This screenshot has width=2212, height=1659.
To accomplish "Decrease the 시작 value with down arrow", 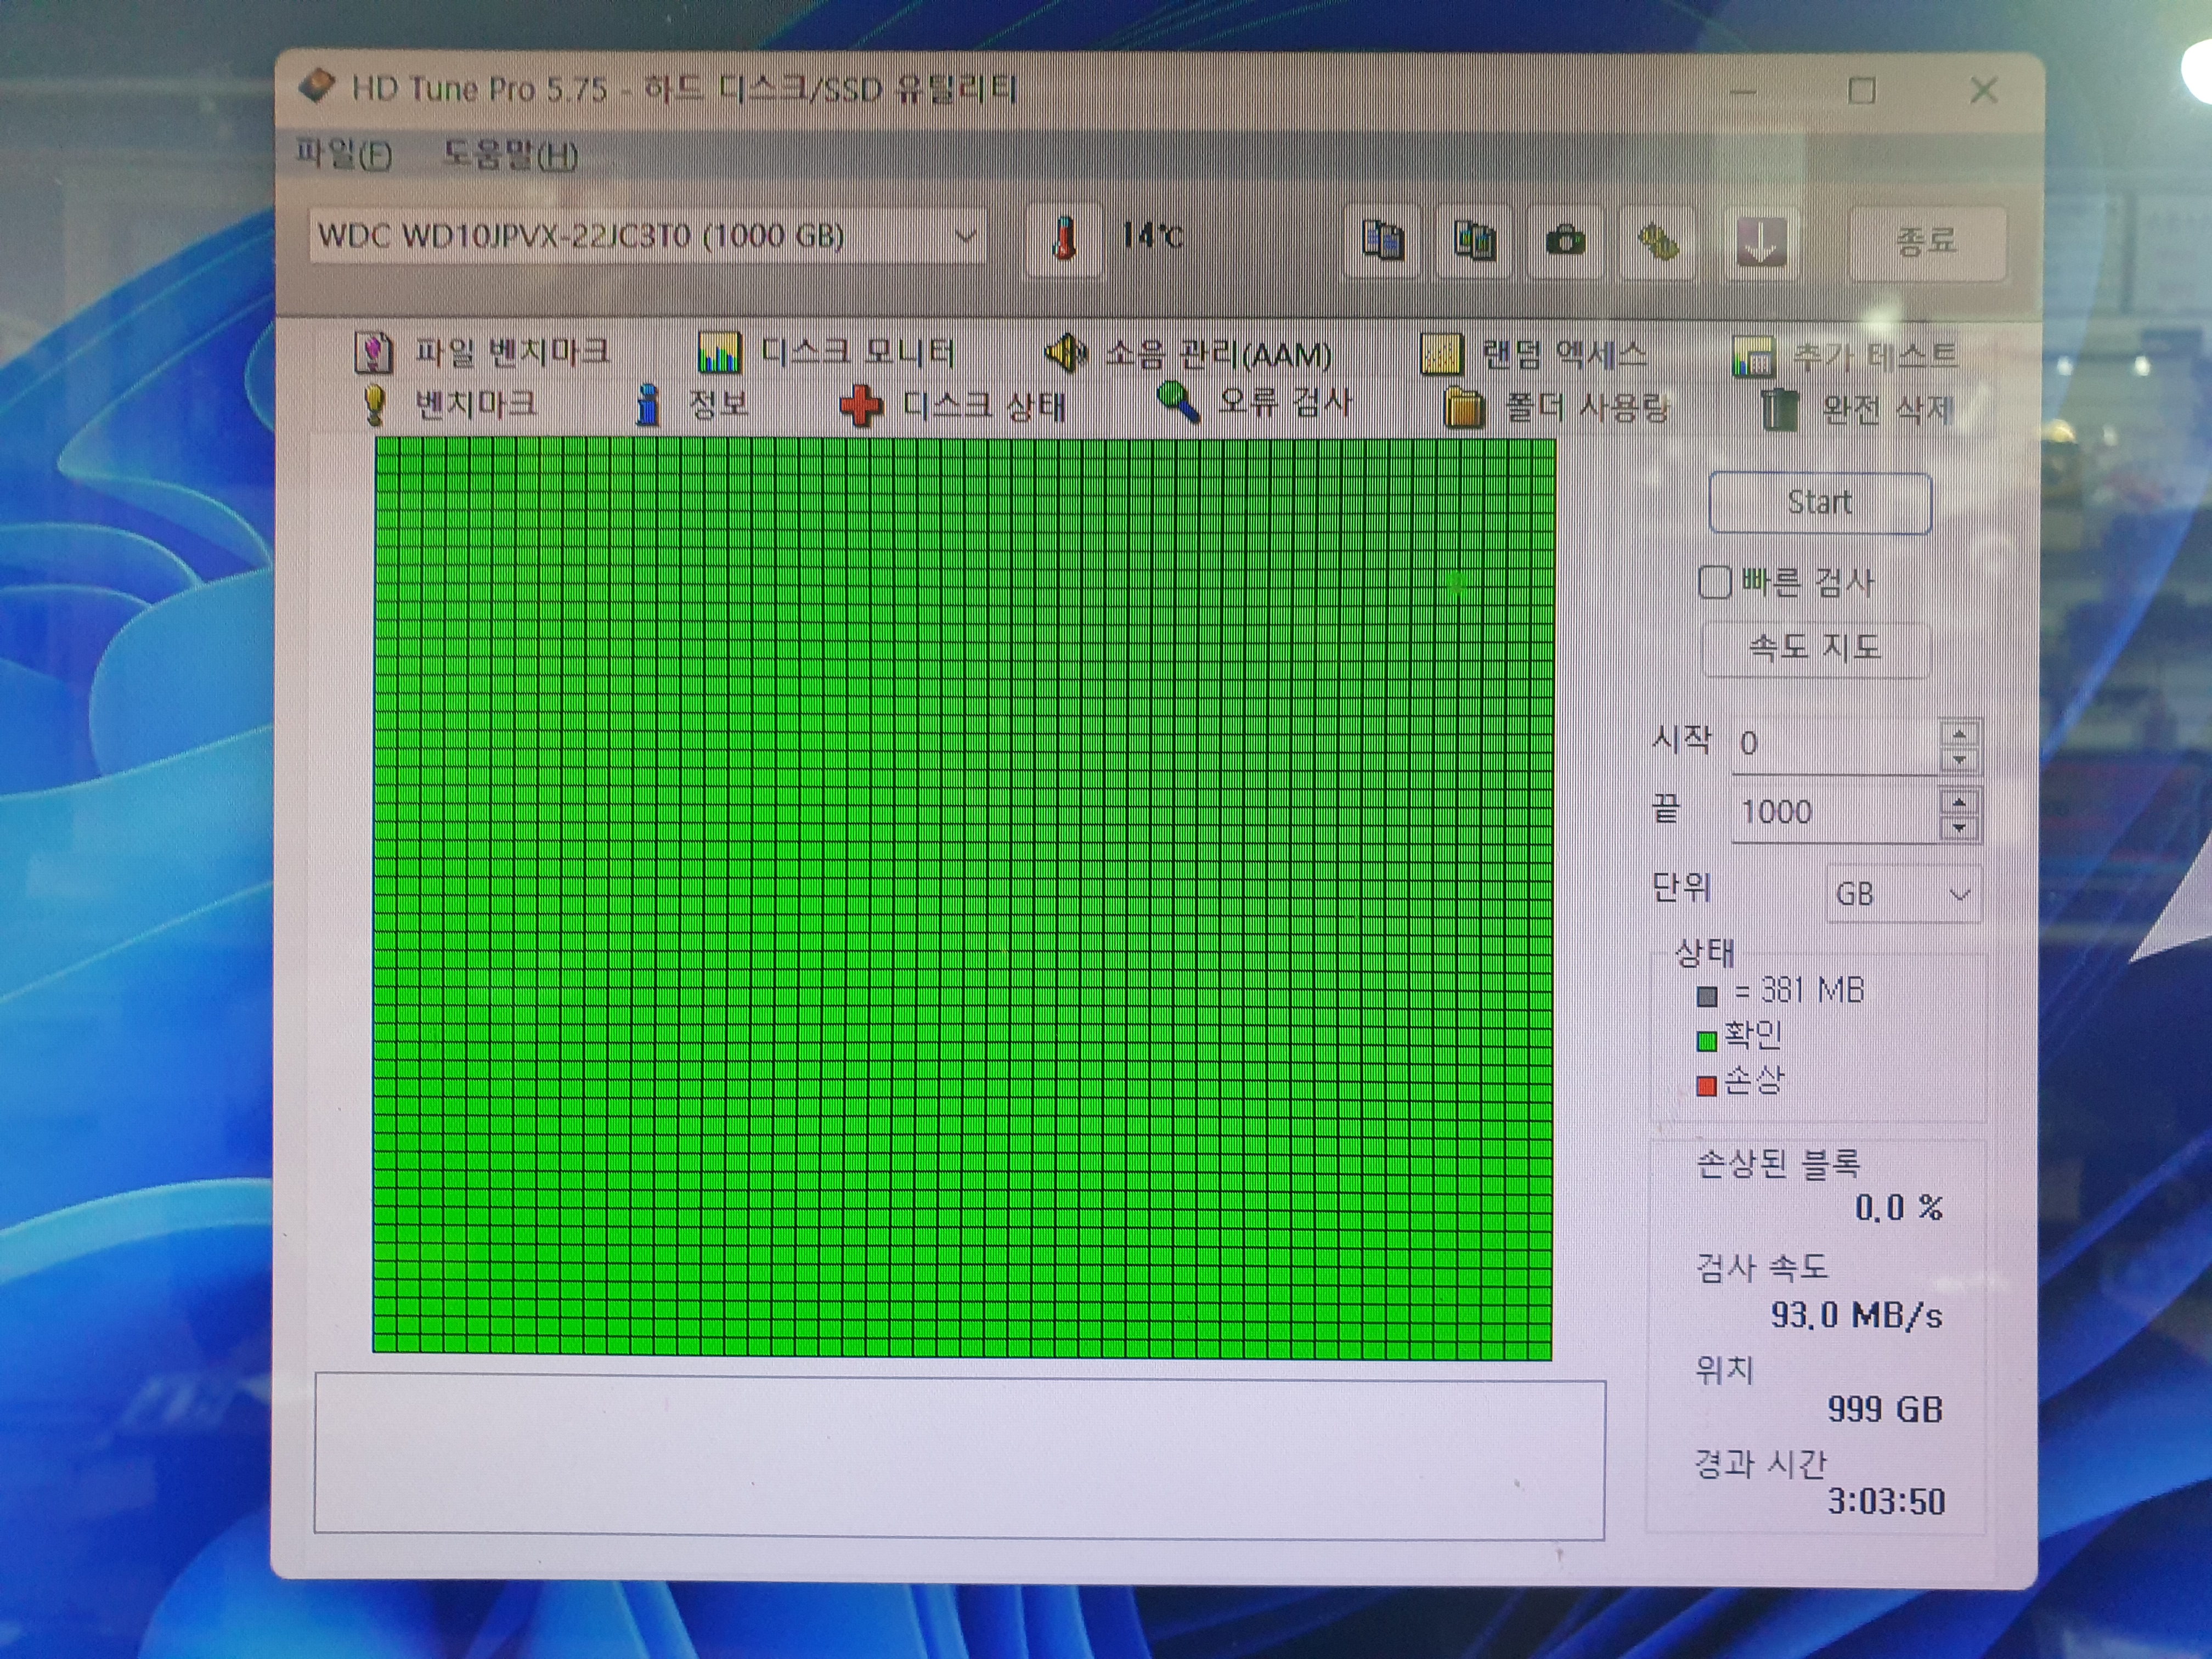I will (x=1960, y=760).
